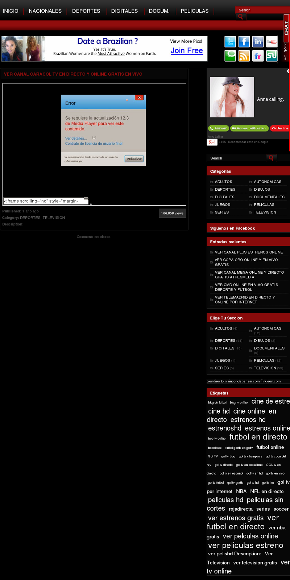Open the DEPORTES menu in top navigation
The image size is (290, 580).
[86, 11]
